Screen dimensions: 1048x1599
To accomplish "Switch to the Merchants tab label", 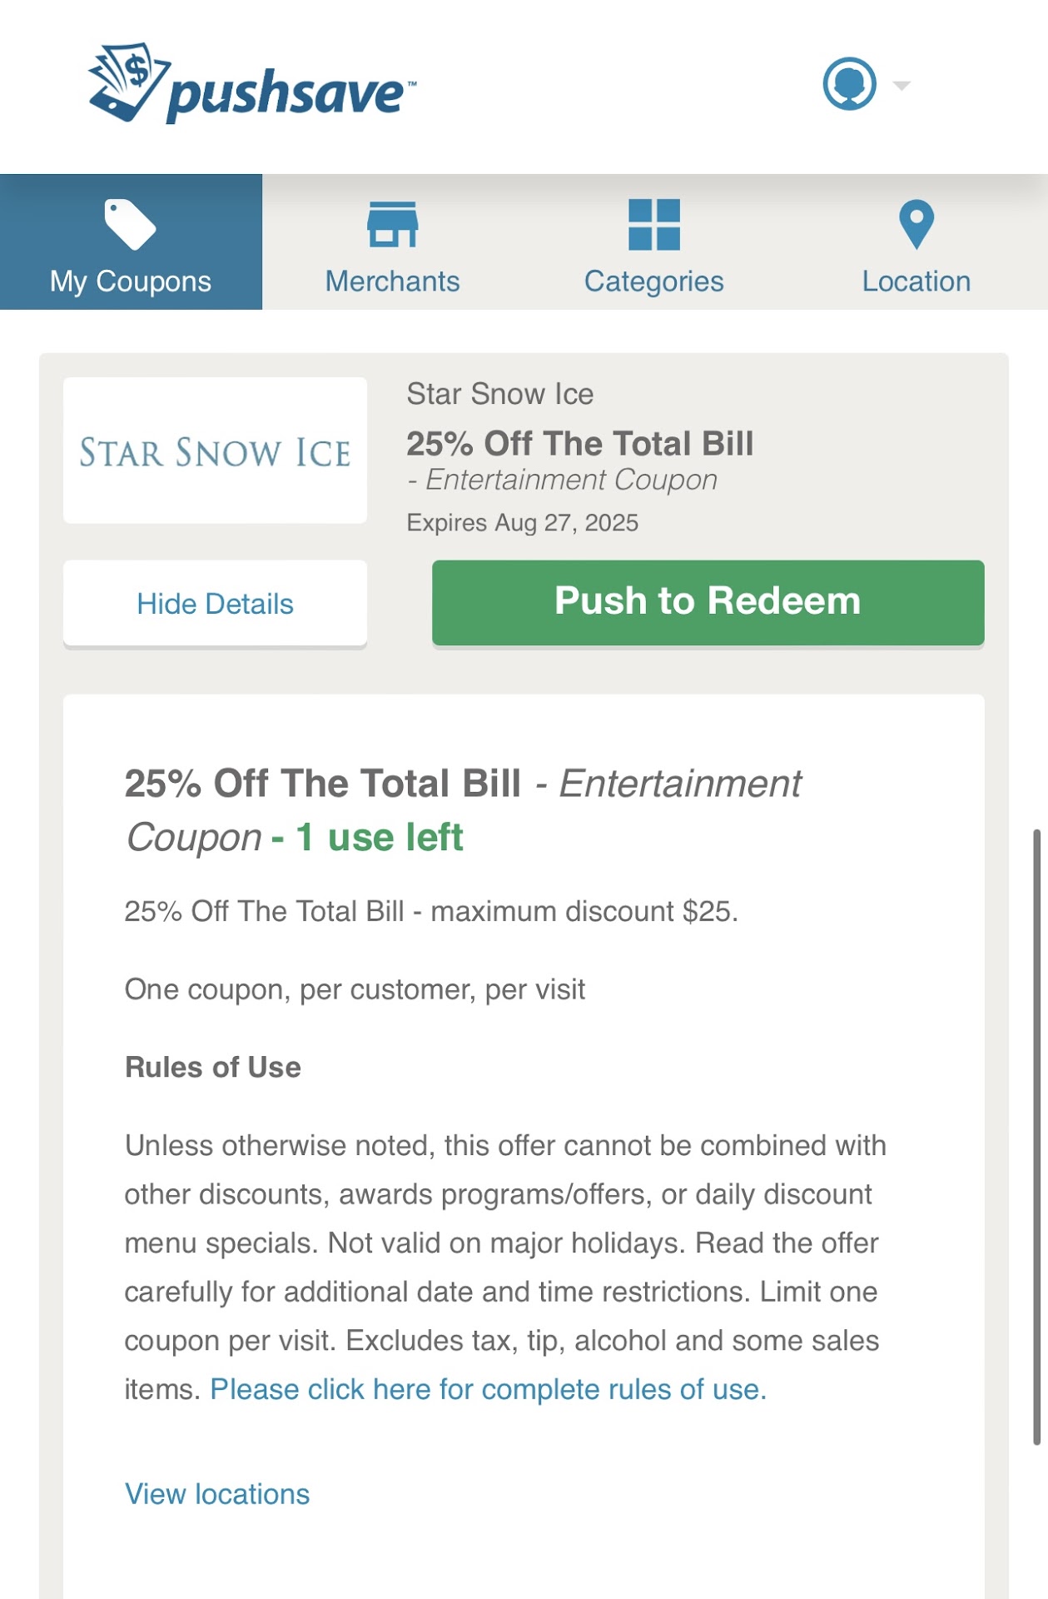I will click(x=392, y=281).
